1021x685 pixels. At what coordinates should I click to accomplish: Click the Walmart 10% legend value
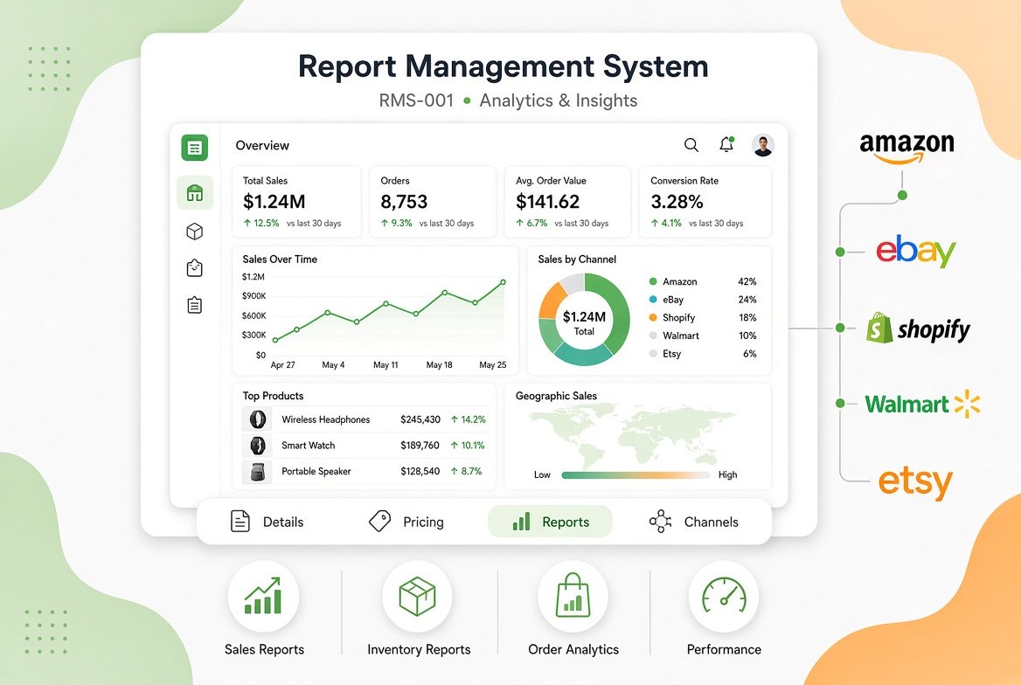tap(747, 336)
